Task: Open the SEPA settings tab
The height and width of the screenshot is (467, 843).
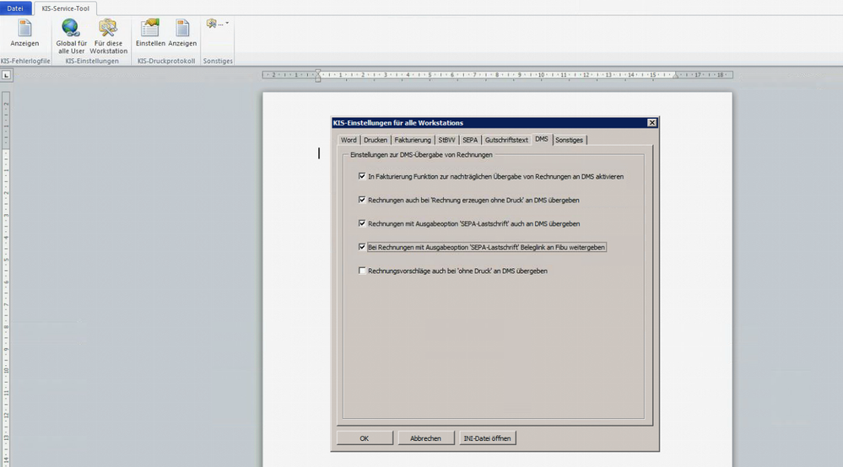Action: pos(470,140)
